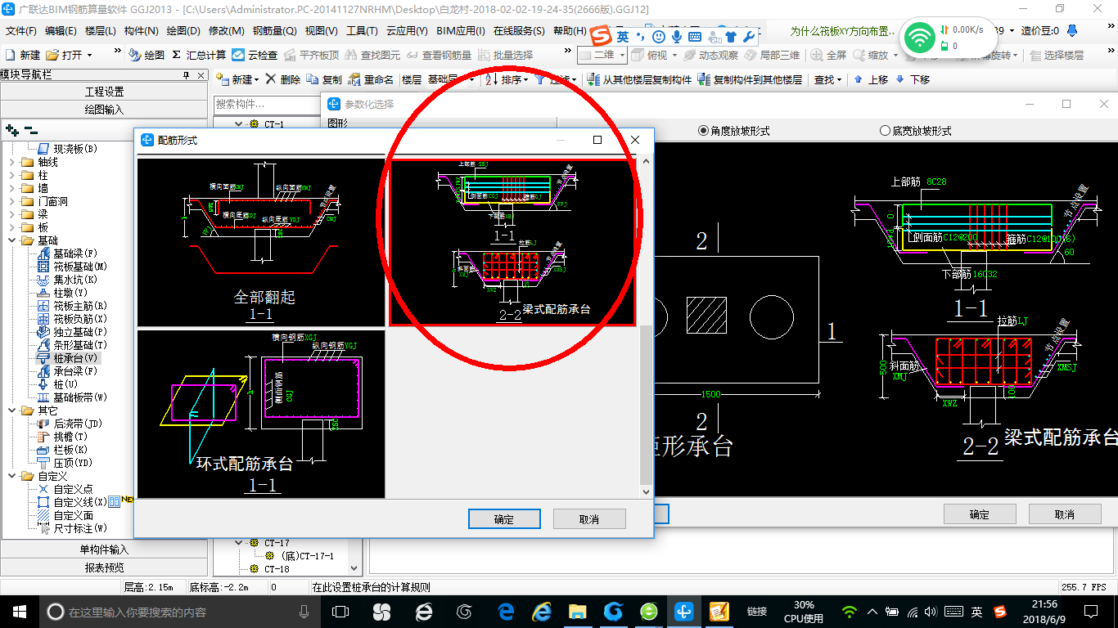Click 取消 in 参数化选择 window

(1065, 514)
